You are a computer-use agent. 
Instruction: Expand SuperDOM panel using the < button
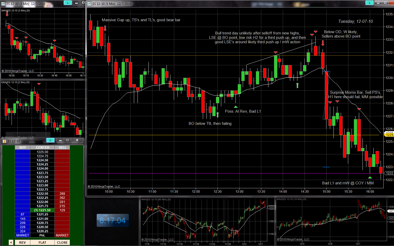coord(11,242)
